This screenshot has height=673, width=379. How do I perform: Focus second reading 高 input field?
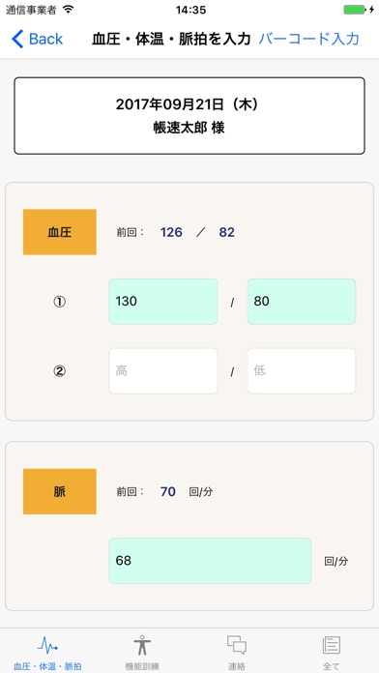(x=163, y=371)
